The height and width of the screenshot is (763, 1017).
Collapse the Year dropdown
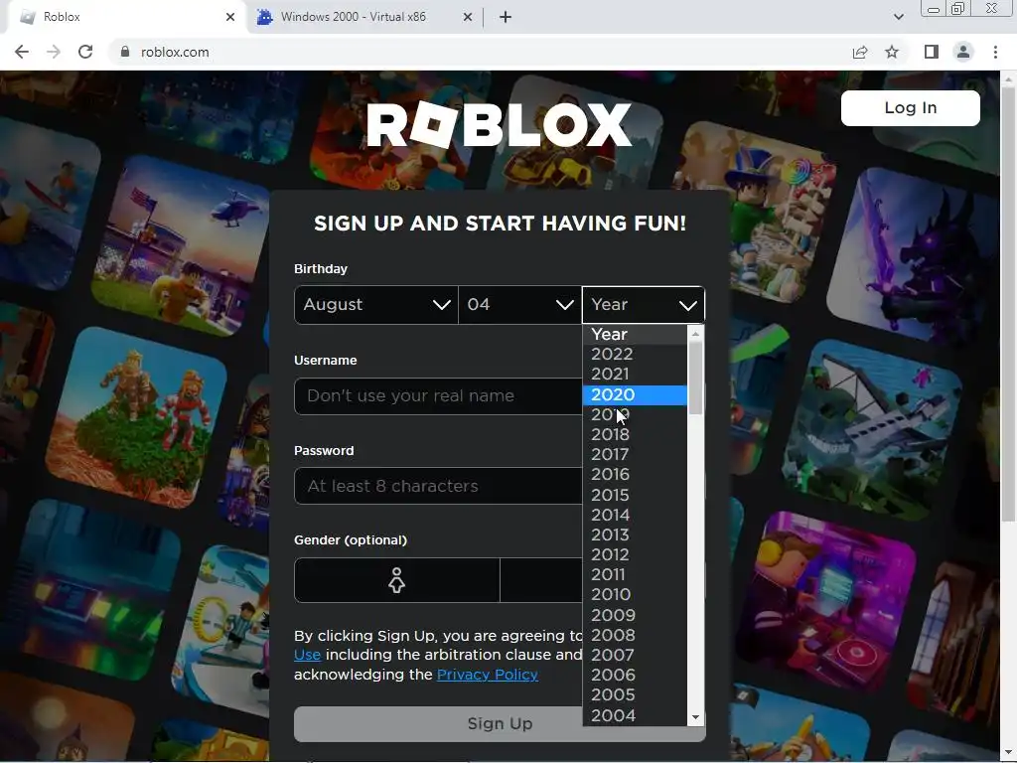(x=643, y=304)
